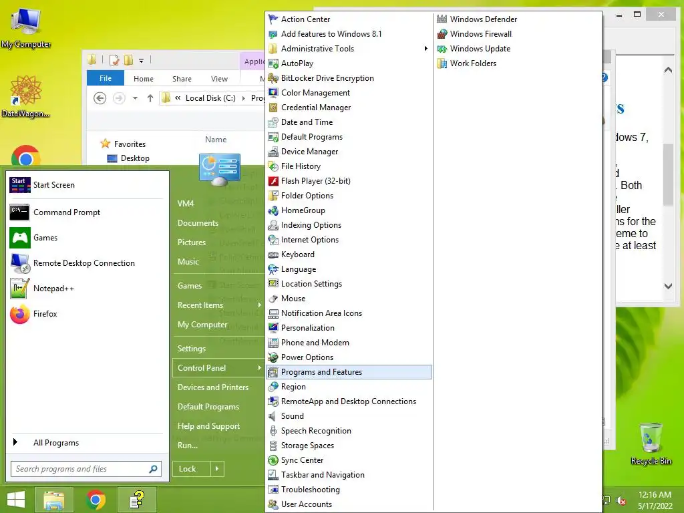Open the Credential Manager icon
The image size is (684, 513).
273,108
